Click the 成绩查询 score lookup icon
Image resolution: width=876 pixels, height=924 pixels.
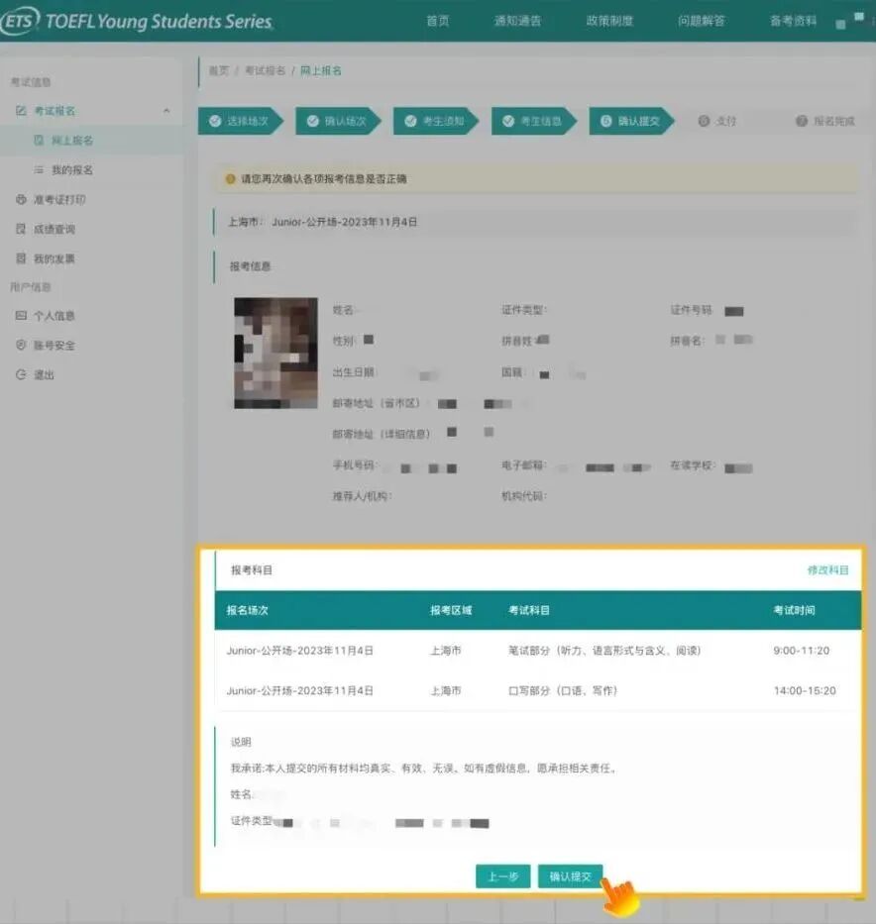[21, 230]
